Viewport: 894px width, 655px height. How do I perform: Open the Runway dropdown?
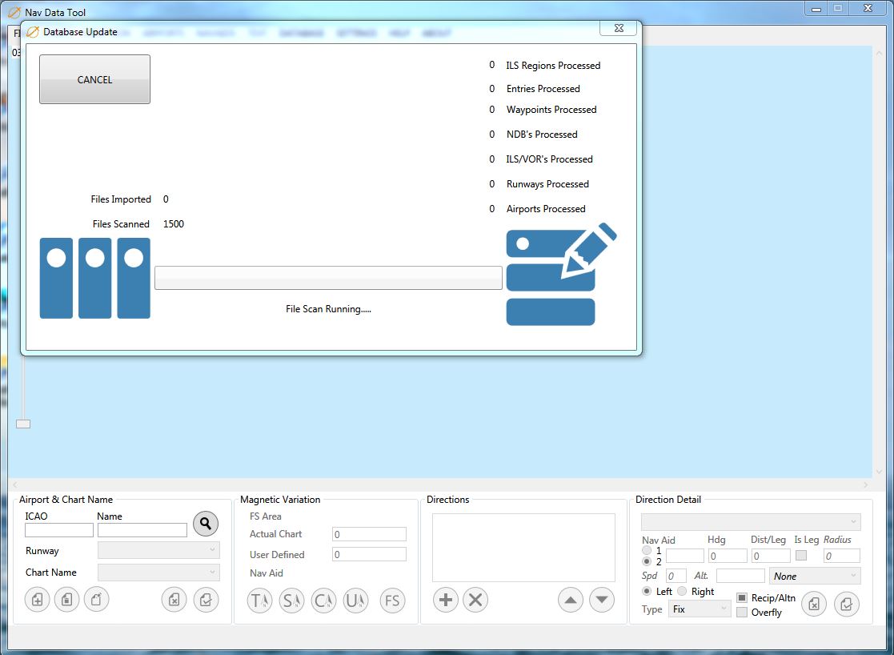[158, 550]
